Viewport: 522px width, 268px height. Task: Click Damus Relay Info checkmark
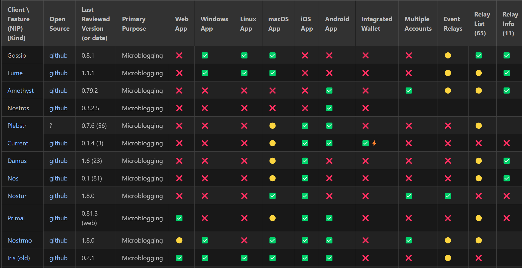tap(506, 161)
